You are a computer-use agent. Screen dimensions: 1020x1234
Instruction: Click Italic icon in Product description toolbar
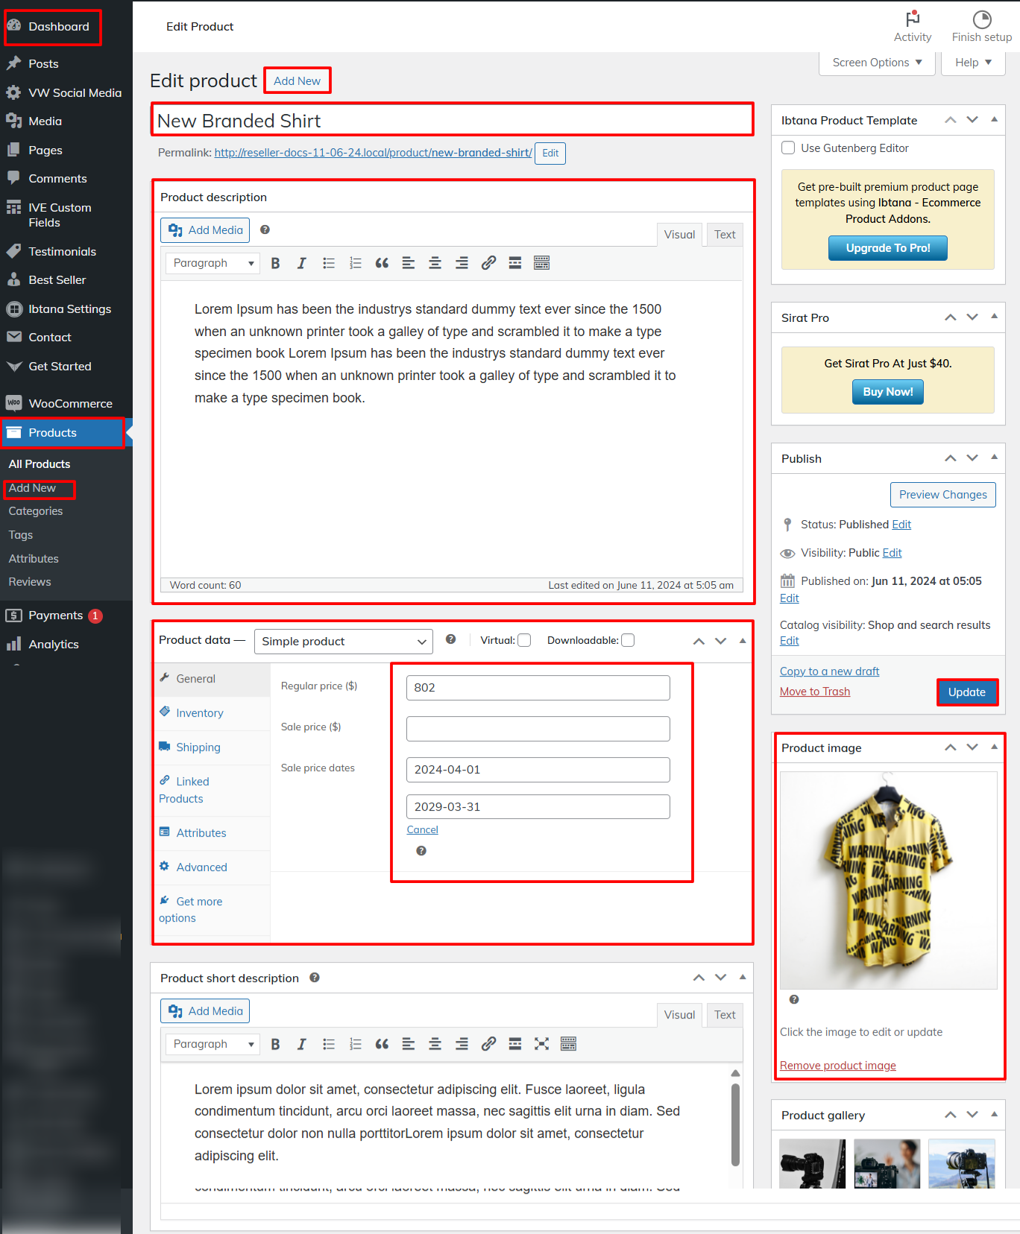(301, 263)
